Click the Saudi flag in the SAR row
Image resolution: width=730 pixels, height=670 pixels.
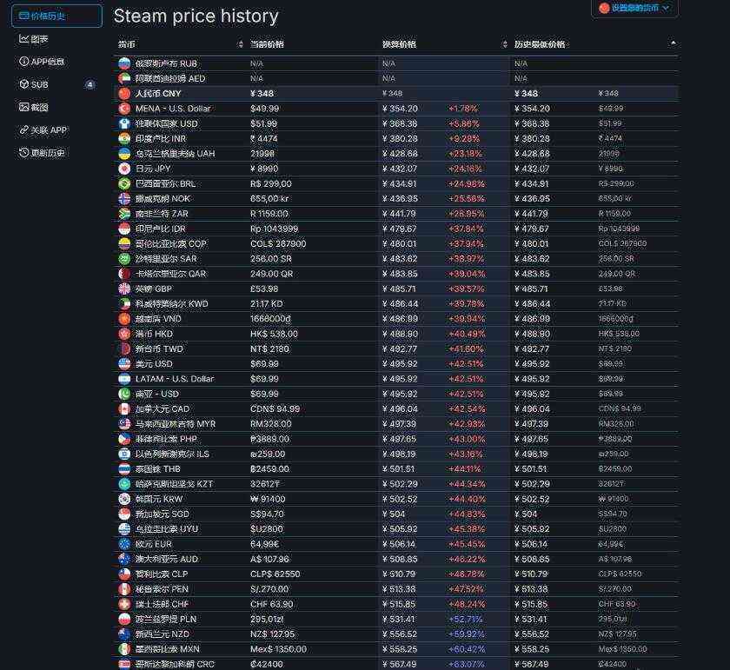coord(124,259)
